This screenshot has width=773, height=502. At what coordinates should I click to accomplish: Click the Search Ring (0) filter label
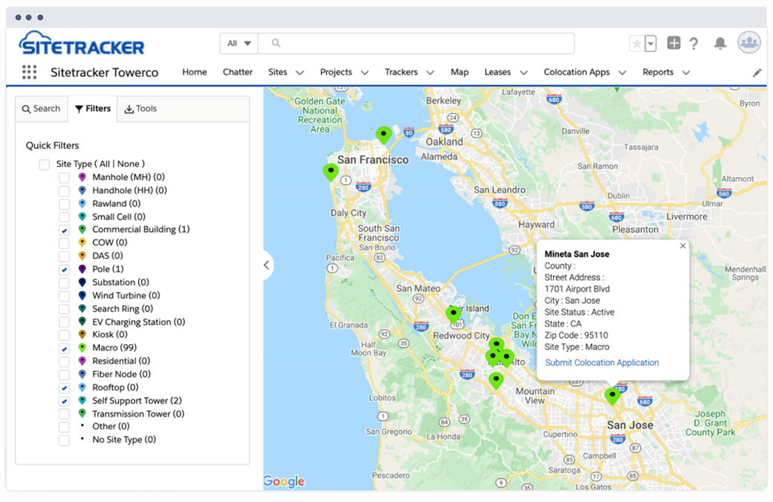coord(123,309)
